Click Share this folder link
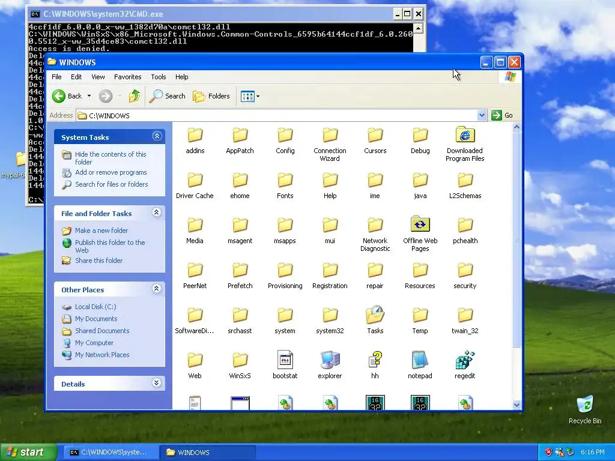This screenshot has width=615, height=461. click(x=99, y=261)
